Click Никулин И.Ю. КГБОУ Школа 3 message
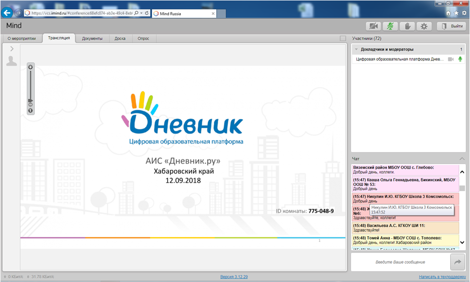Screen dimensions: 470x282 point(405,199)
